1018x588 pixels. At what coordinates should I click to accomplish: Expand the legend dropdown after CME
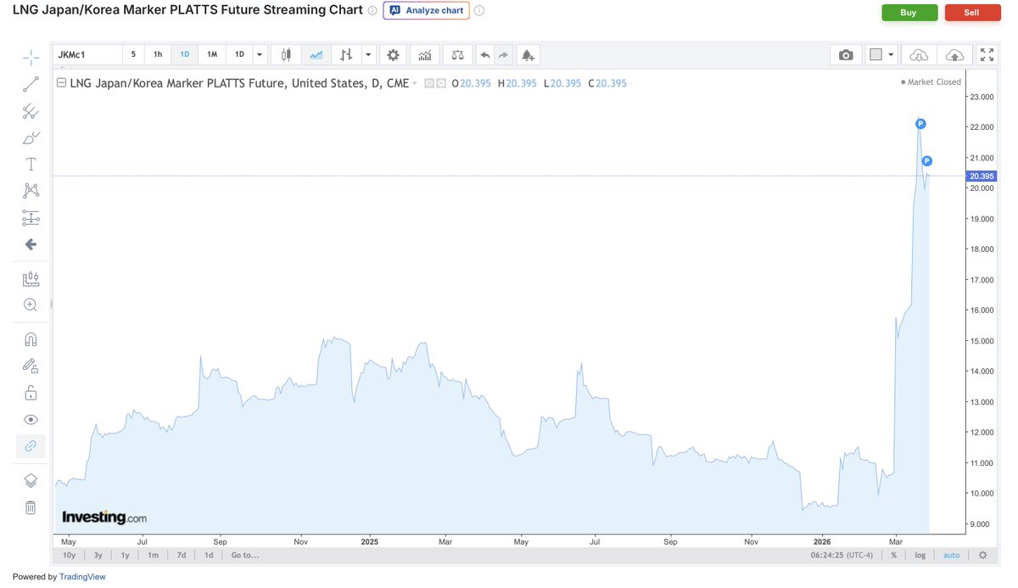416,83
